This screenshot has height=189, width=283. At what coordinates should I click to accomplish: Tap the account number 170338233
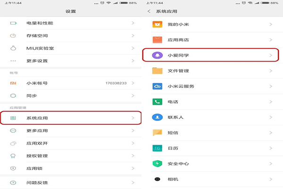116,83
